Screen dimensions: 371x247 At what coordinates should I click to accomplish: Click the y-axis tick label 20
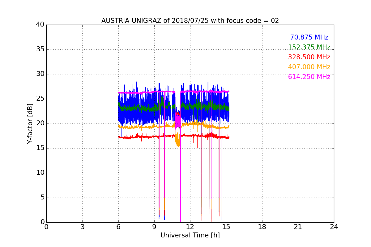point(40,124)
